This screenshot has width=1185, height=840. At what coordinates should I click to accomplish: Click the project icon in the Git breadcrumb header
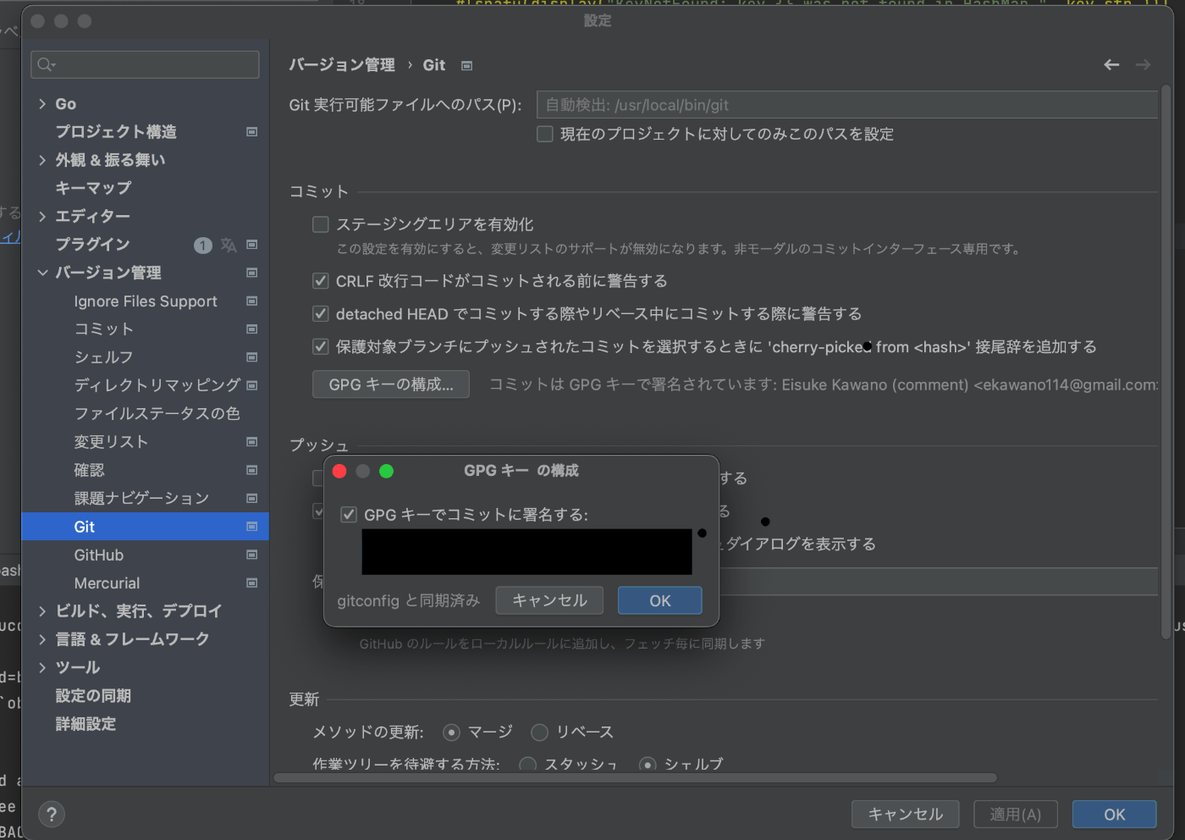coord(466,65)
